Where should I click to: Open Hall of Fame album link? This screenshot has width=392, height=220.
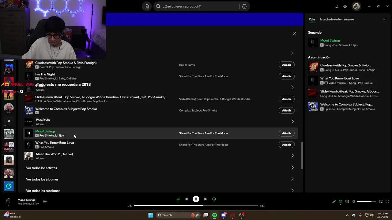(187, 65)
